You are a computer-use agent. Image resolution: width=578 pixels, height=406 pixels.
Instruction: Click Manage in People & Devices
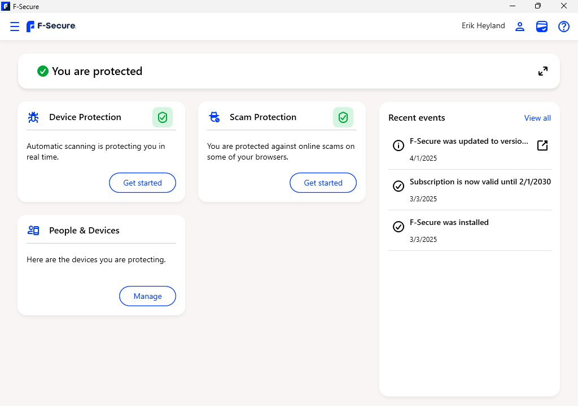click(x=147, y=296)
